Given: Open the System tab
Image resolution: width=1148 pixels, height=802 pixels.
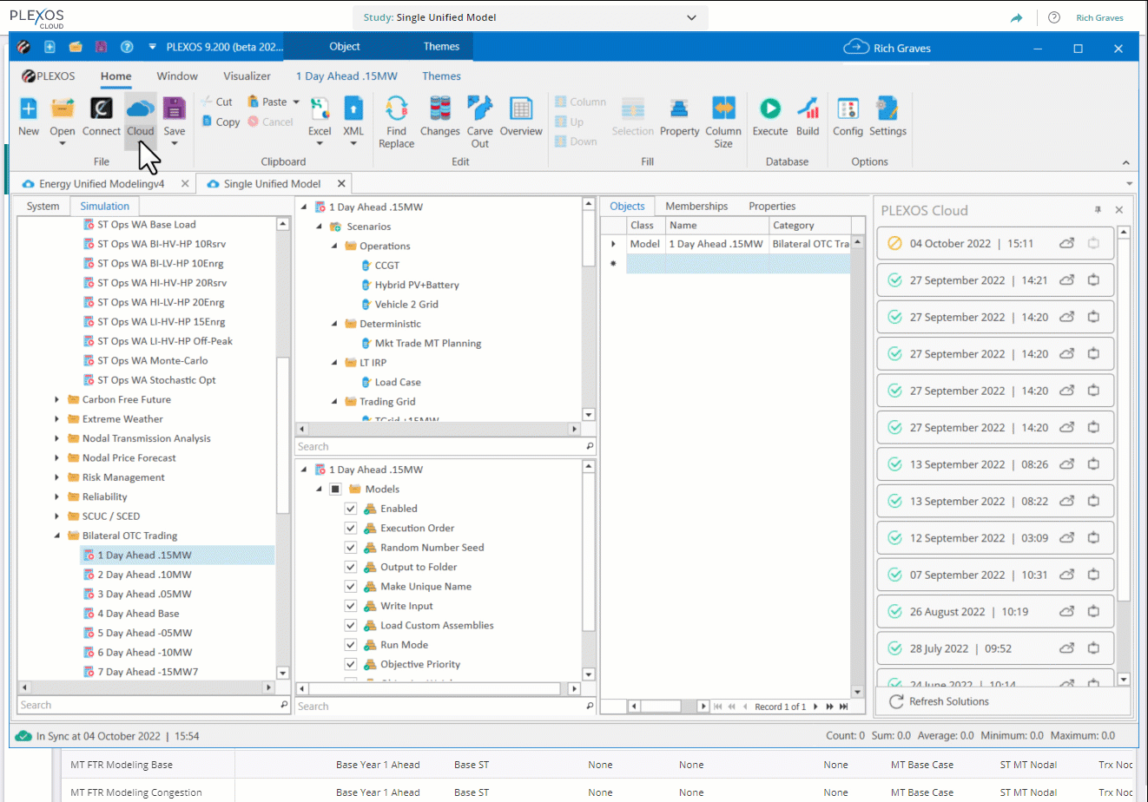Looking at the screenshot, I should (43, 207).
